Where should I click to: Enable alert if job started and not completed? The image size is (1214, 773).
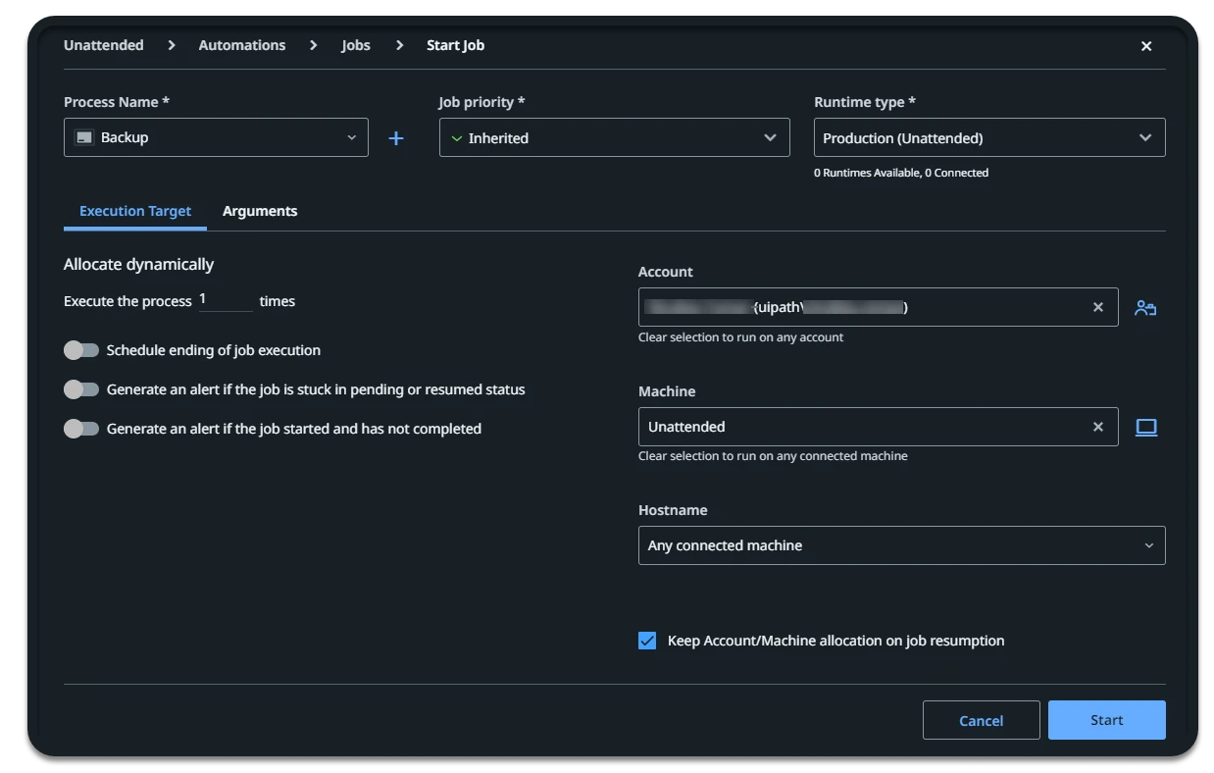pos(81,429)
